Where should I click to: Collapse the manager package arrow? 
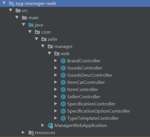[x=43, y=46]
